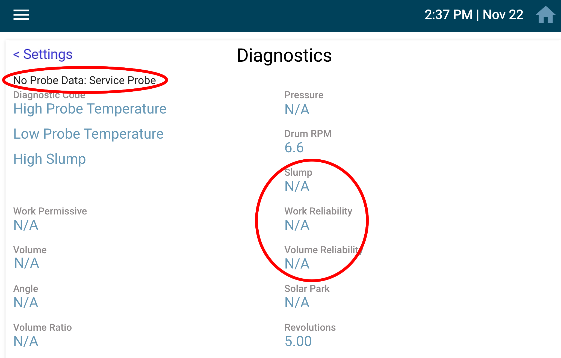The image size is (561, 358).
Task: Click the Diagnostics page title
Action: pyautogui.click(x=284, y=55)
